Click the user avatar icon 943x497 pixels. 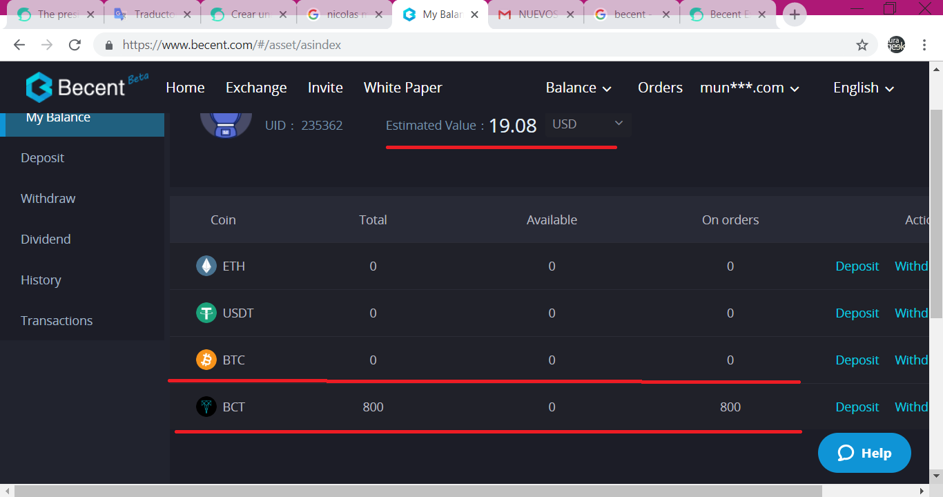(226, 125)
